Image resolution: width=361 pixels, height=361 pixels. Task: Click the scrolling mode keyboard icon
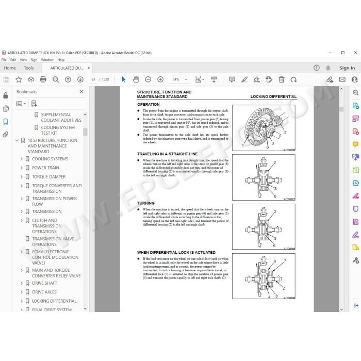pyautogui.click(x=214, y=79)
